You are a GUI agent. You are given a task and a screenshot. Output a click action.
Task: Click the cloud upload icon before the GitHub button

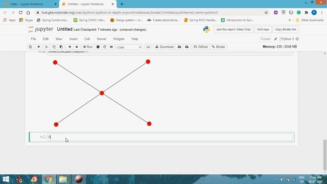pyautogui.click(x=187, y=47)
